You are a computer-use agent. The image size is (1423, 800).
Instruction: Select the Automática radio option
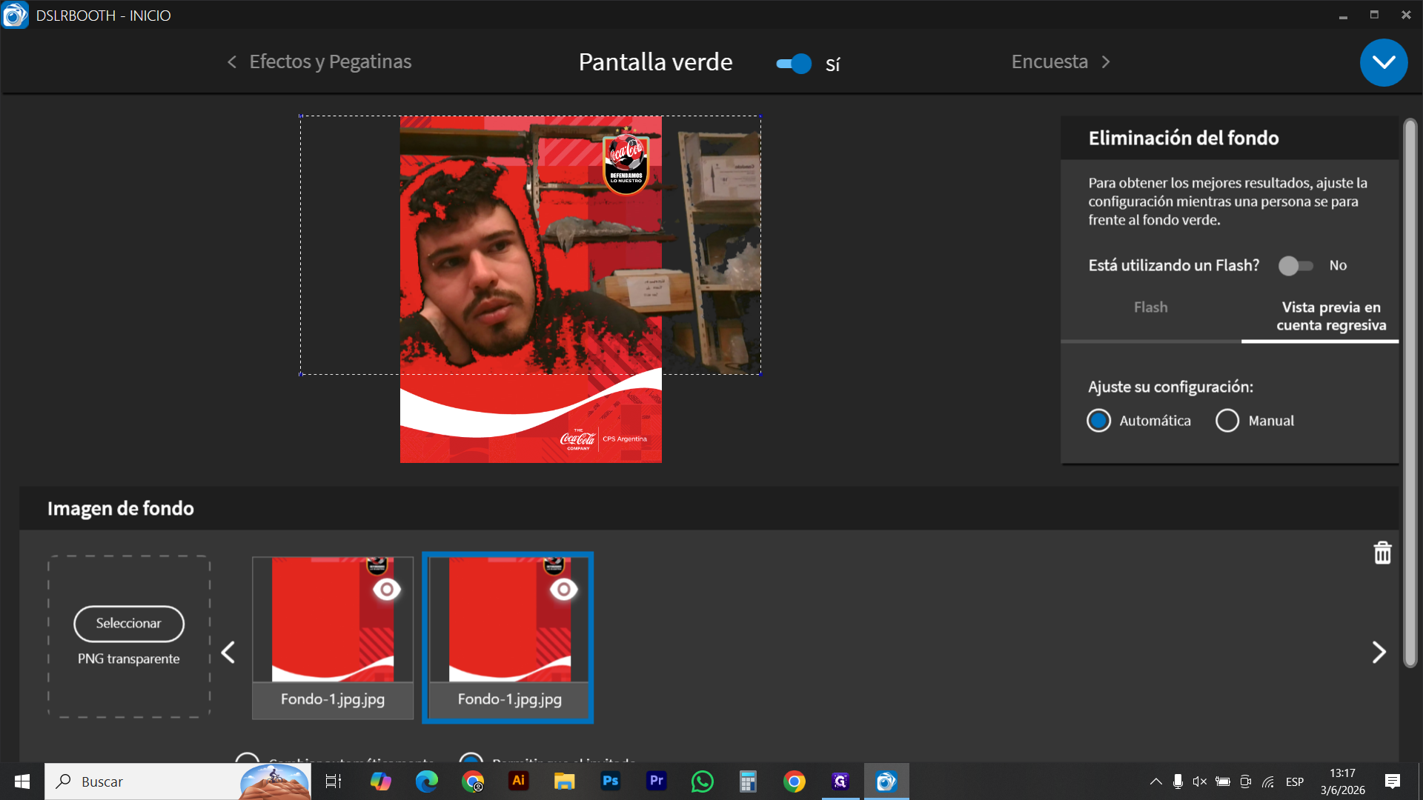click(1098, 421)
